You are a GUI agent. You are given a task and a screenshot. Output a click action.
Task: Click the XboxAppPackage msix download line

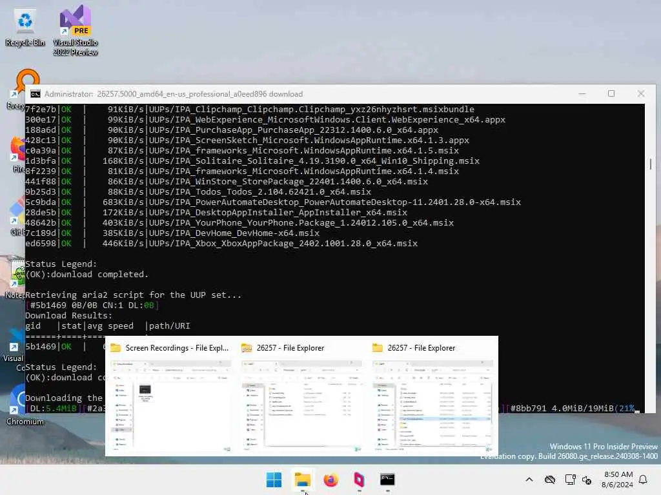(x=221, y=244)
